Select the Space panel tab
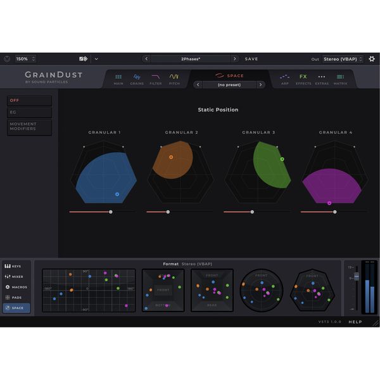This screenshot has height=380, width=380. (x=16, y=308)
